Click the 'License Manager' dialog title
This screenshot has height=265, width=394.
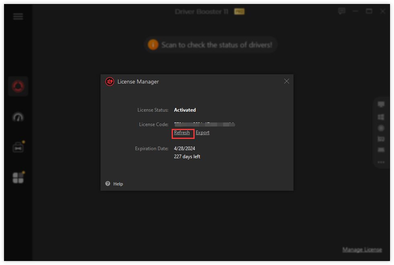coord(138,82)
